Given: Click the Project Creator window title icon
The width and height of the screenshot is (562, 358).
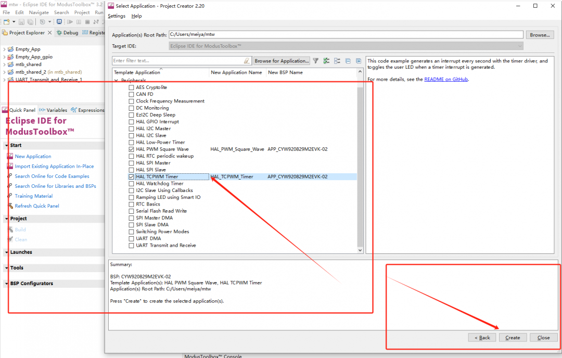Looking at the screenshot, I should (111, 6).
